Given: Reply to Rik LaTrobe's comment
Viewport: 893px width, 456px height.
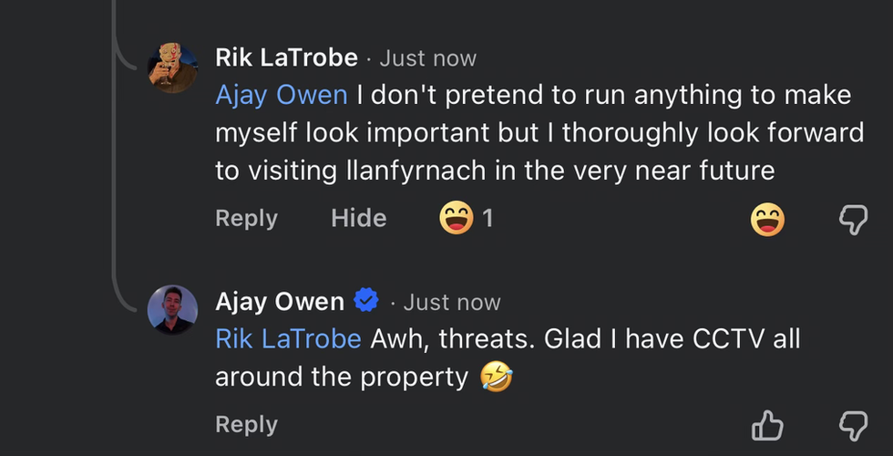Looking at the screenshot, I should tap(246, 218).
